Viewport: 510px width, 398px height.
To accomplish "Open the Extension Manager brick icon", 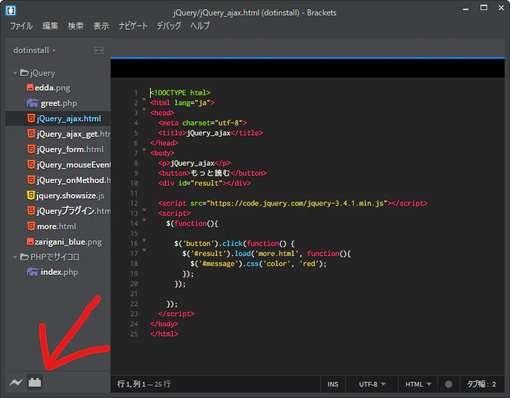I will point(35,382).
